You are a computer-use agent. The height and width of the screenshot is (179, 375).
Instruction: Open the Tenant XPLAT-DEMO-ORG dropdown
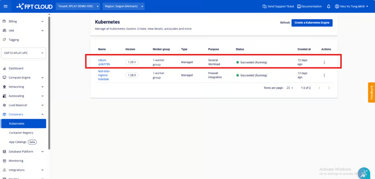pyautogui.click(x=78, y=6)
